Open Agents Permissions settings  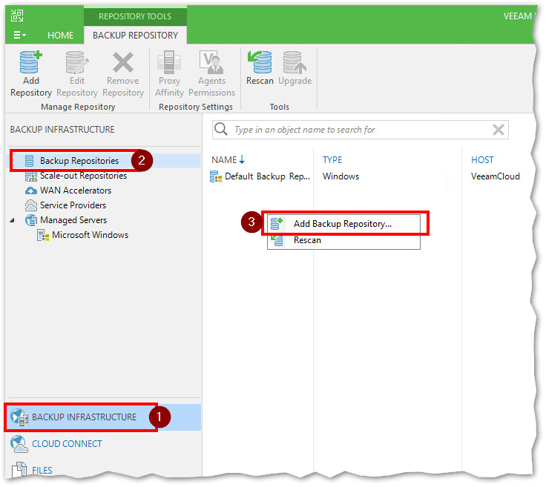coord(211,73)
